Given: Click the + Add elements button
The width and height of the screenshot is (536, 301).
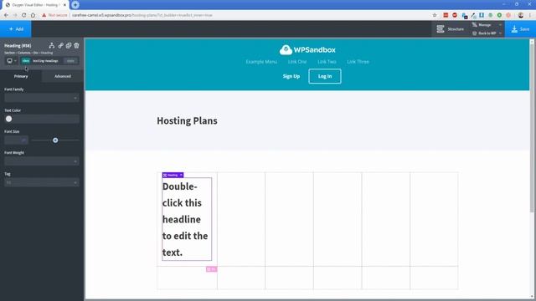Looking at the screenshot, I should coord(16,29).
